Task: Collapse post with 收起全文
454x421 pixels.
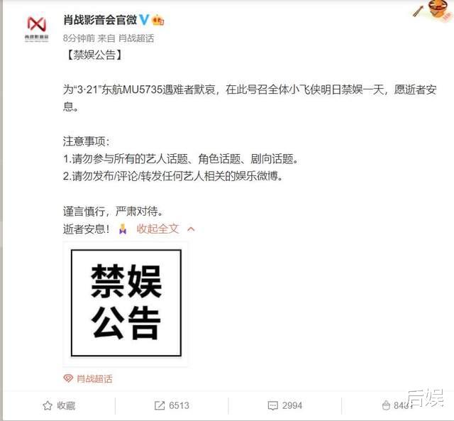Action: pos(157,229)
